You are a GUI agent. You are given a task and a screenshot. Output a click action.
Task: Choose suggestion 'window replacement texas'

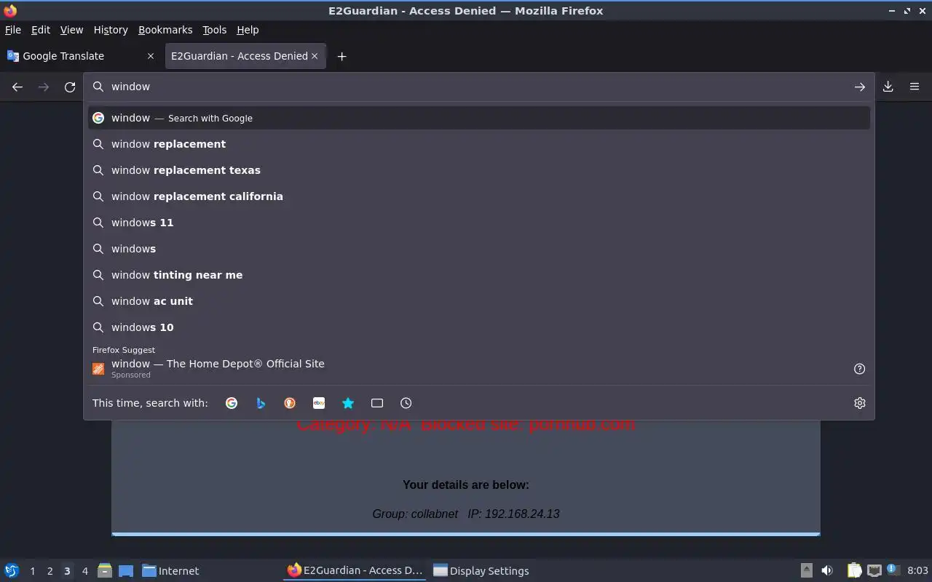[479, 170]
